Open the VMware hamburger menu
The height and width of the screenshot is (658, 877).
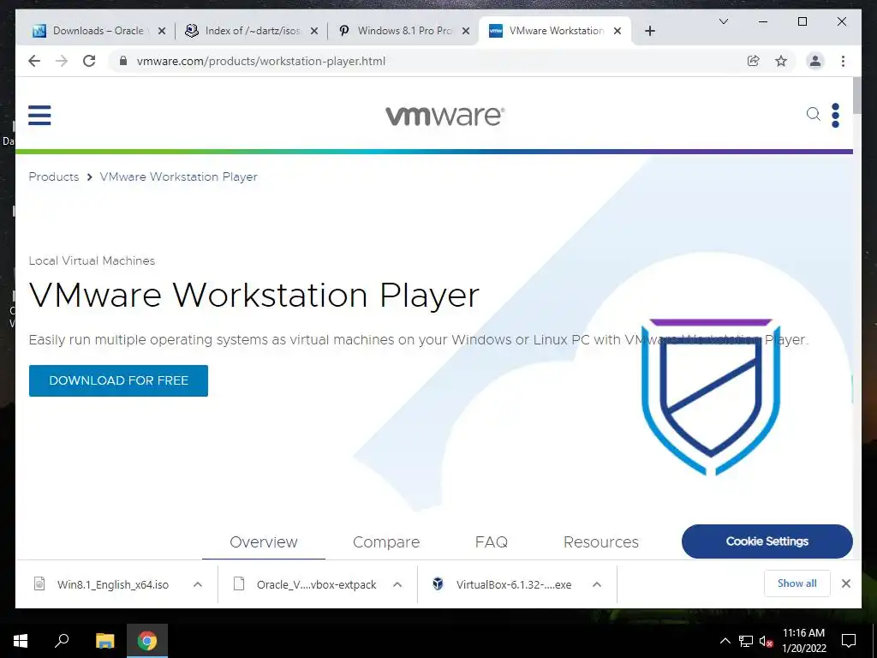point(39,116)
